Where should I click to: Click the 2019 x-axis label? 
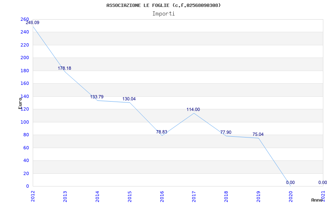(x=258, y=196)
